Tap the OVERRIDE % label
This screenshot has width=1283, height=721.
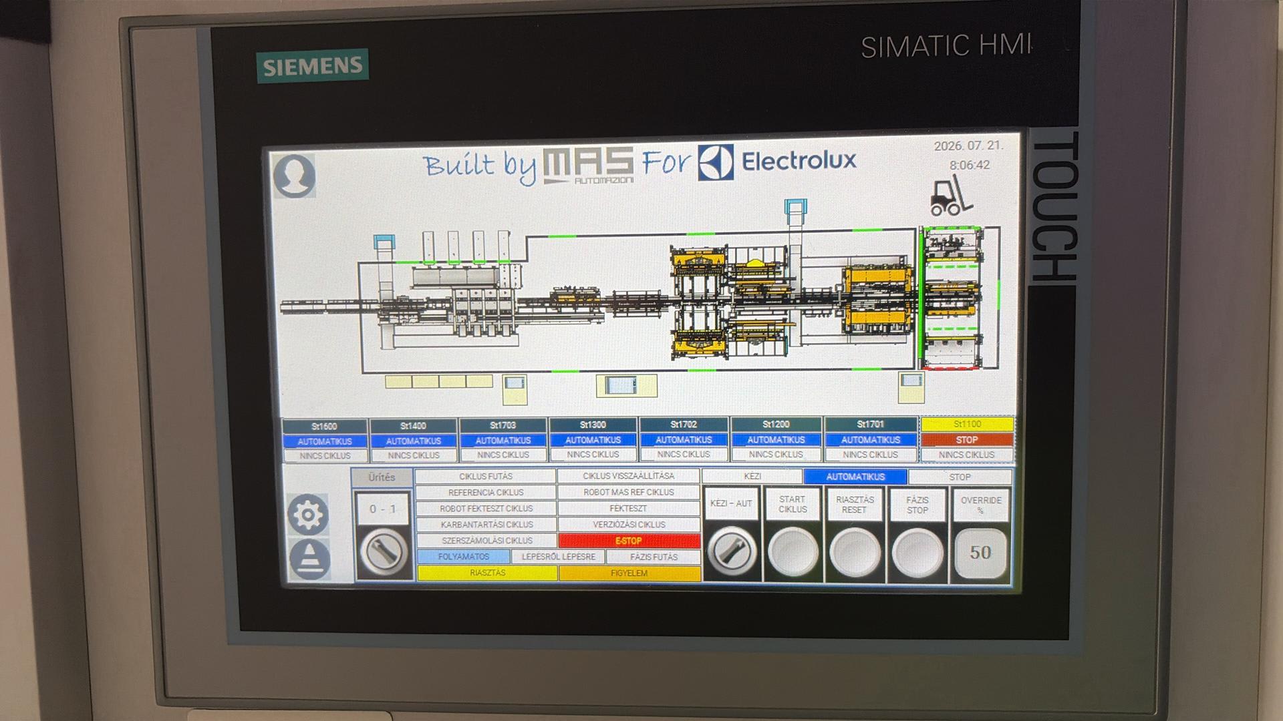point(981,505)
